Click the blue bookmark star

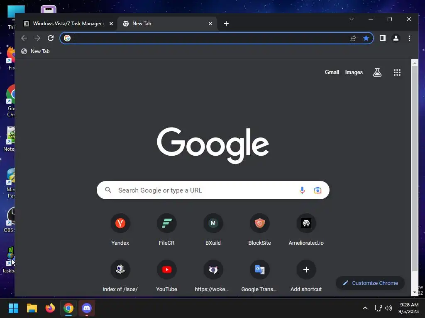[366, 38]
